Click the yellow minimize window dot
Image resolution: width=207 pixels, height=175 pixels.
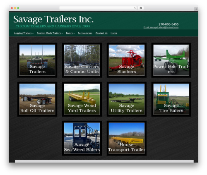tap(15, 8)
